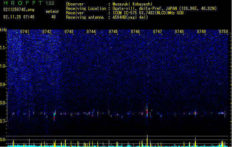The height and width of the screenshot is (147, 232).
Task: Click the Observer label
Action: (x=75, y=4)
